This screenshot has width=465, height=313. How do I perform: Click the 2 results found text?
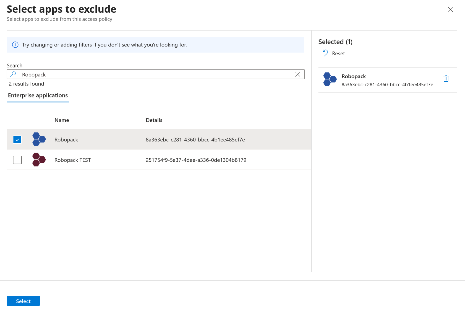27,84
